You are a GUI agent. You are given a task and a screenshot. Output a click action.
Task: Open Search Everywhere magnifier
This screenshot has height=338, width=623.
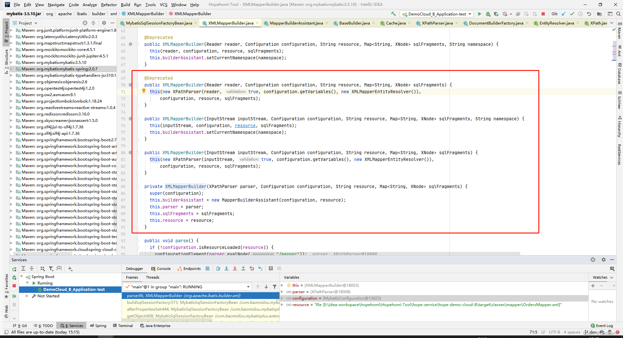point(618,14)
